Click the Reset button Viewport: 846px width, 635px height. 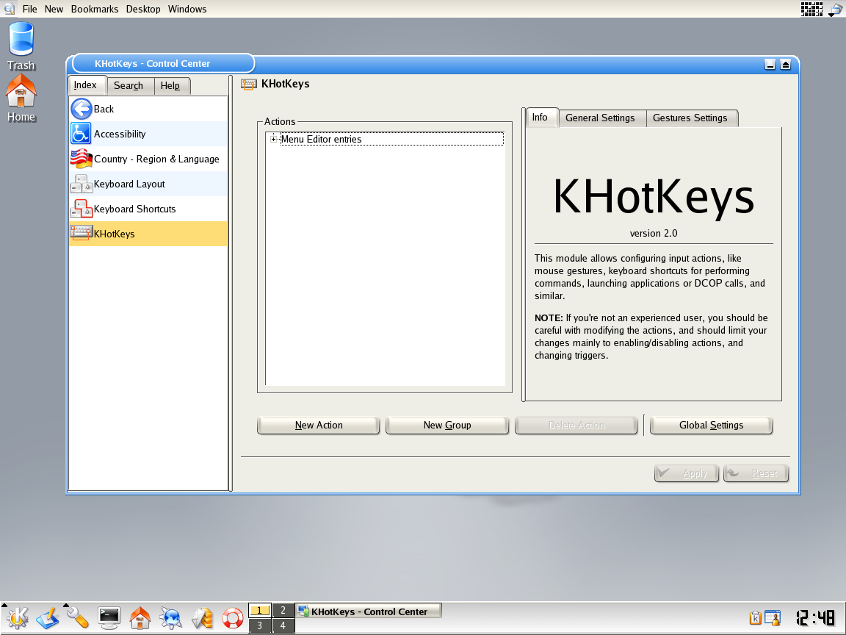click(756, 473)
